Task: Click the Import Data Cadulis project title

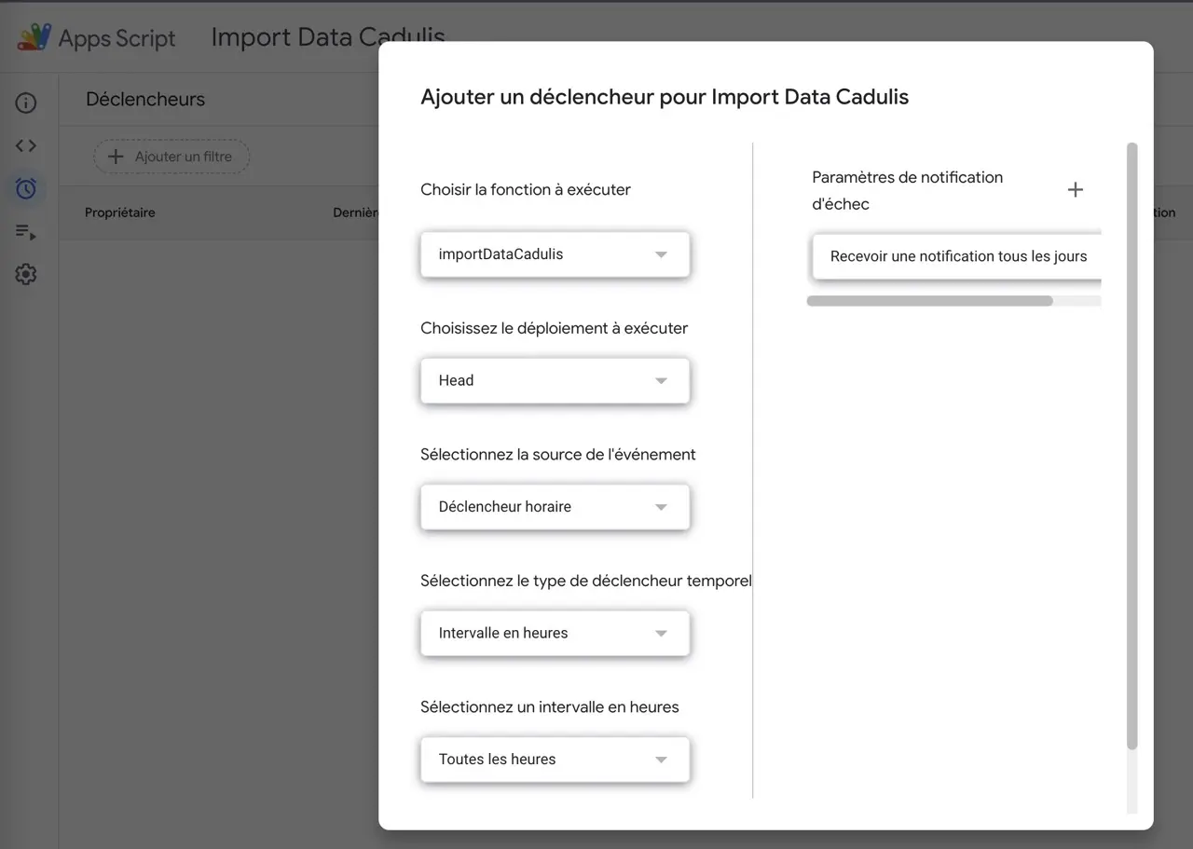Action: (327, 37)
